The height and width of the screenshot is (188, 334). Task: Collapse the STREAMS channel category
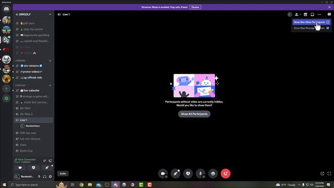20,61
